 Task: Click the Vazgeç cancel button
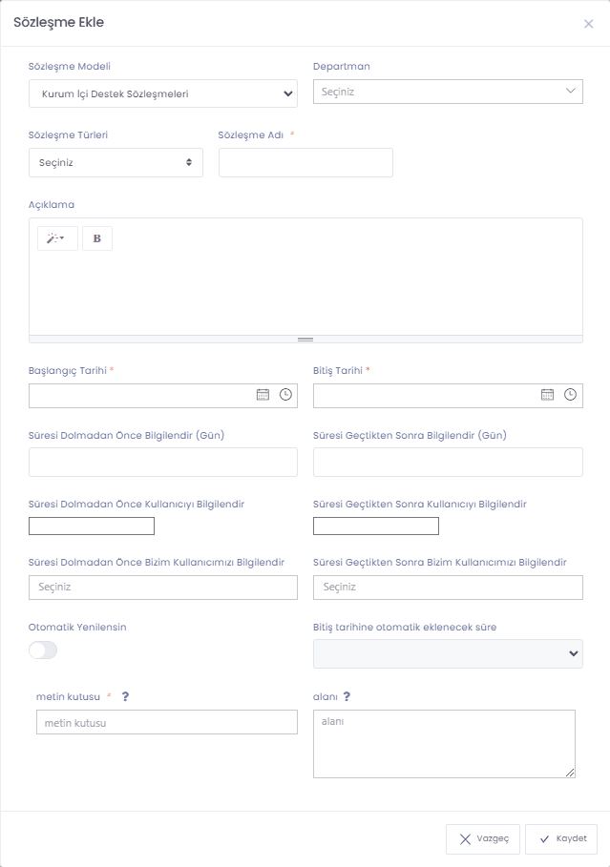pos(483,838)
